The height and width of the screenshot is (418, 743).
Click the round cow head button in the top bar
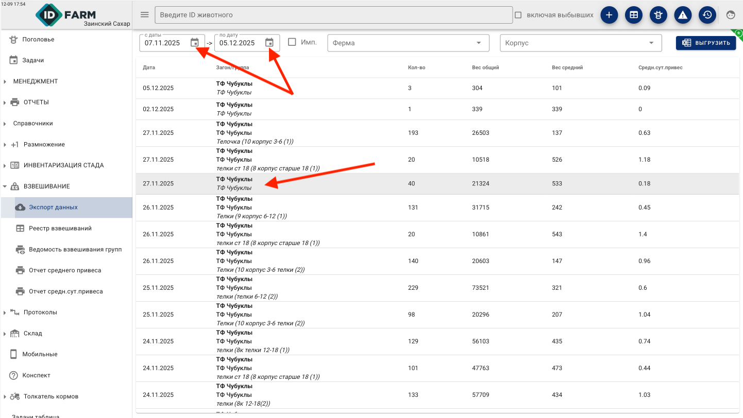[658, 15]
